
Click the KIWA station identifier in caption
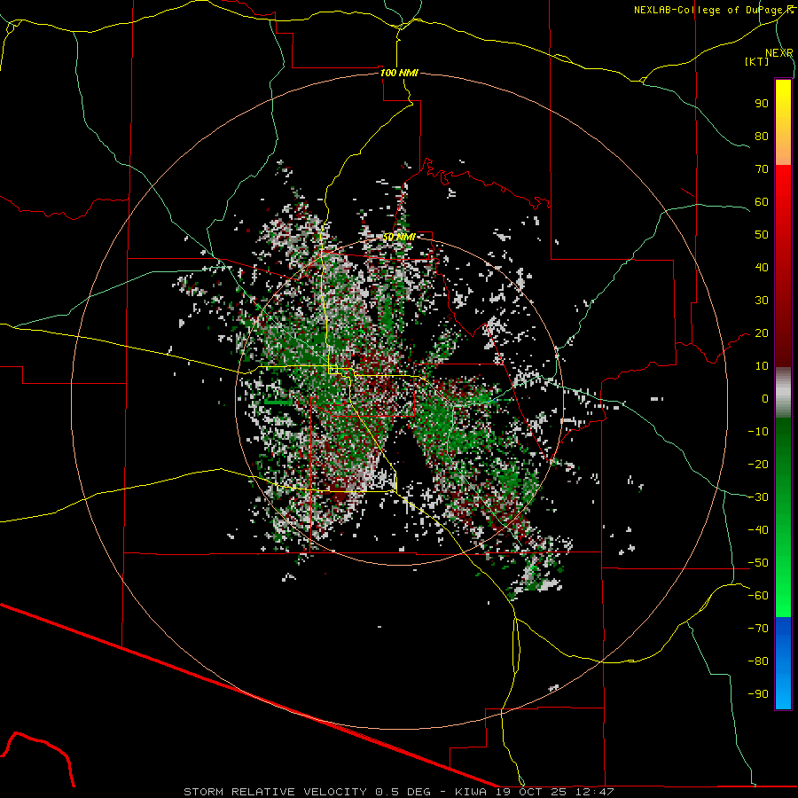tap(472, 792)
